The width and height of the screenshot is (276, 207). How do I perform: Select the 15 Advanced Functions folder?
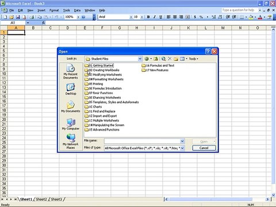pos(102,130)
